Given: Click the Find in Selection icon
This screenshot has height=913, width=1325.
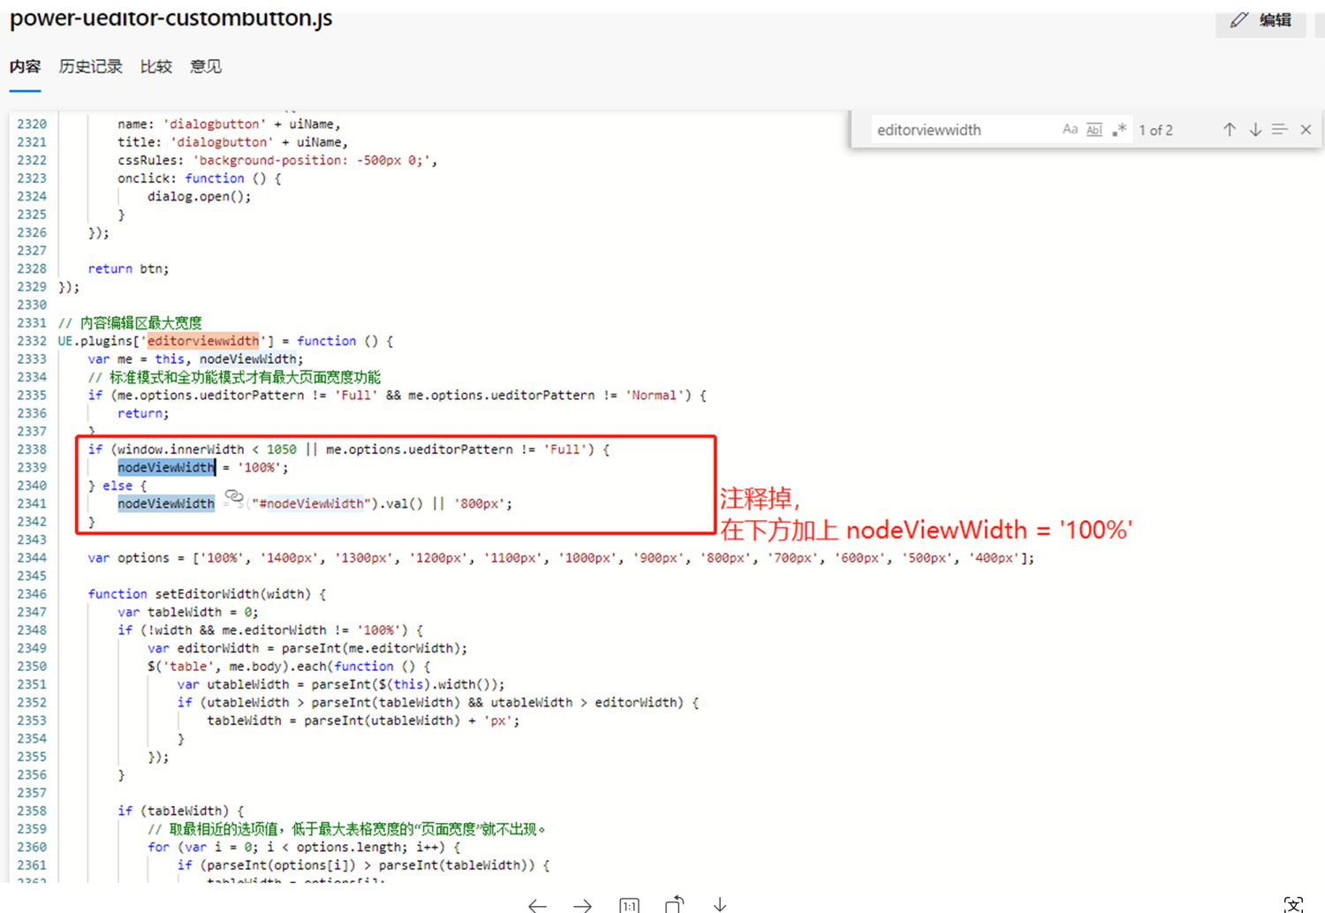Looking at the screenshot, I should (x=1279, y=130).
